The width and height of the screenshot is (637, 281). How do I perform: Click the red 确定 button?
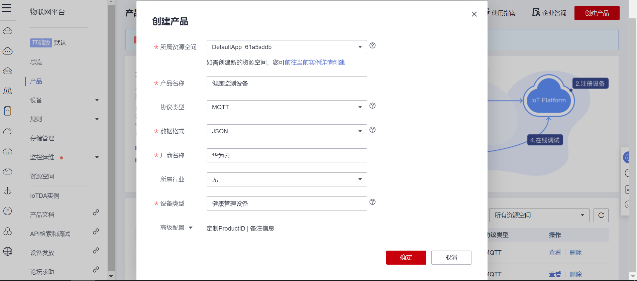406,258
